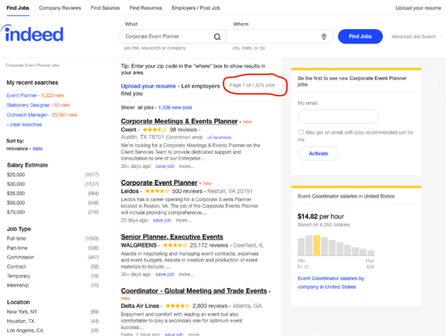Filter by Internship job type
The width and height of the screenshot is (446, 336).
[x=18, y=286]
